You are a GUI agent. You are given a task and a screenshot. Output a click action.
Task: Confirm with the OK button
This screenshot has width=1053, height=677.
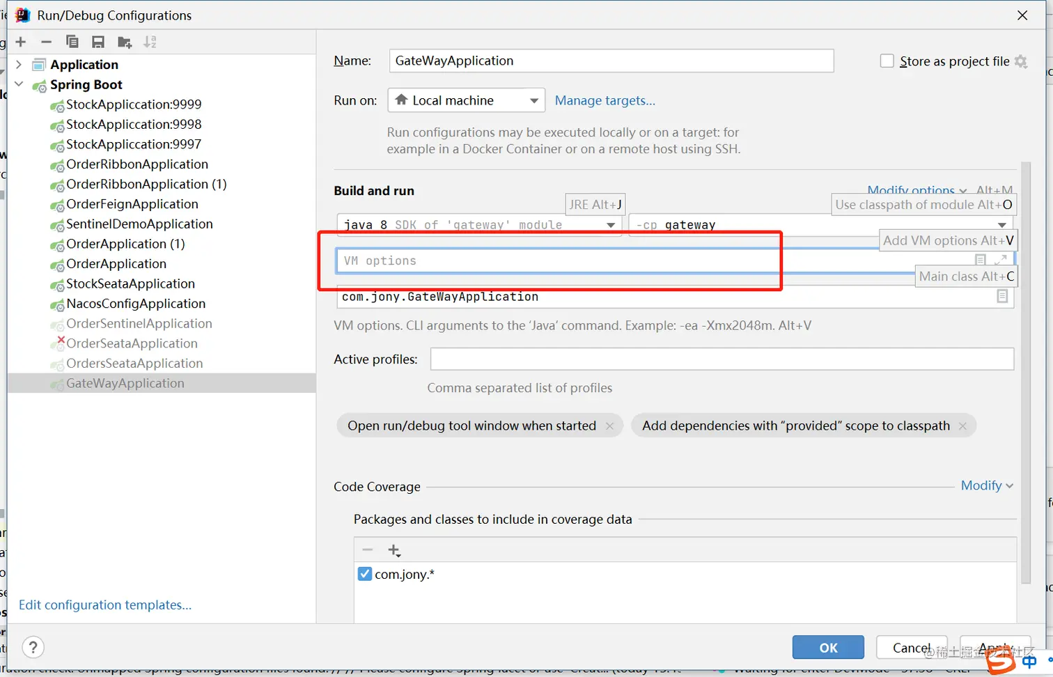828,648
